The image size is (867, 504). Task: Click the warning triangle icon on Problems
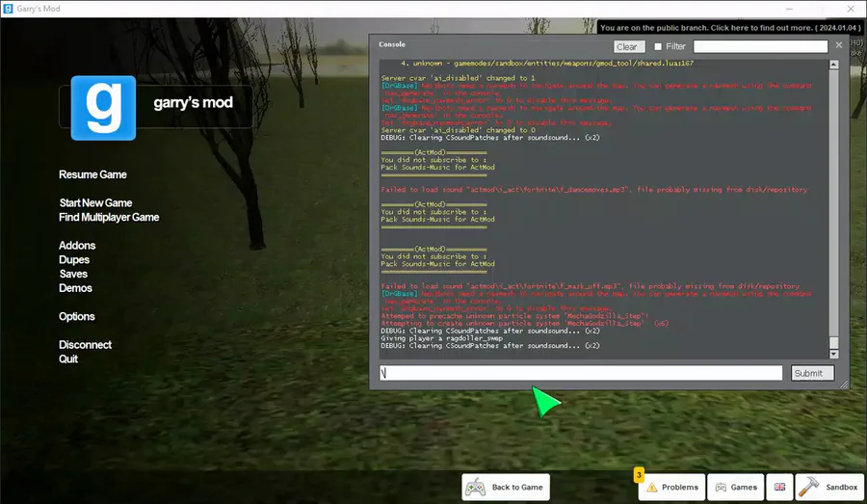tap(652, 488)
